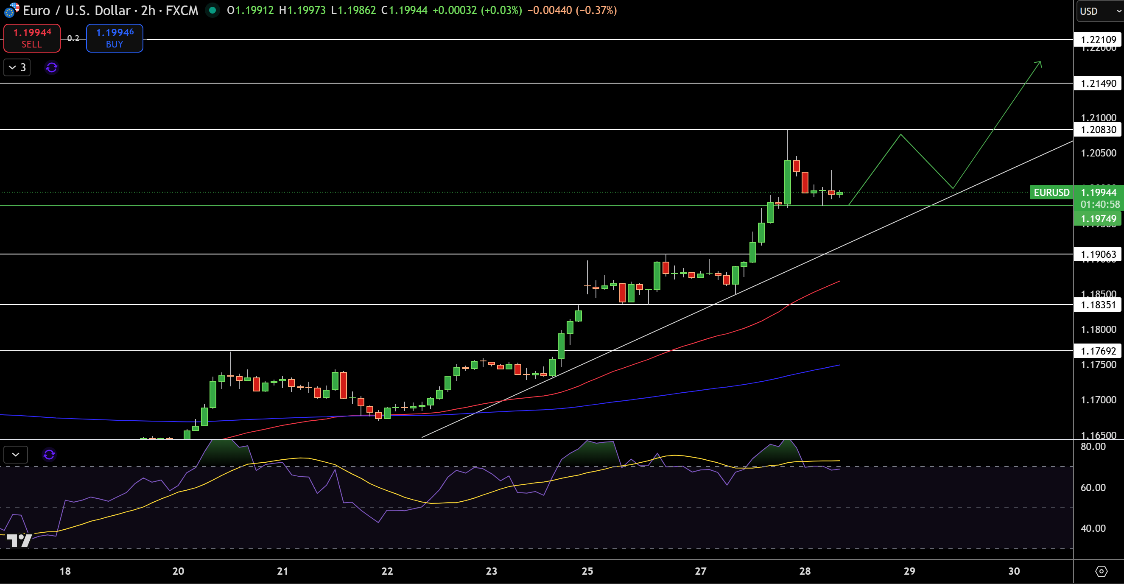Click date label 22 on time axis

(387, 571)
